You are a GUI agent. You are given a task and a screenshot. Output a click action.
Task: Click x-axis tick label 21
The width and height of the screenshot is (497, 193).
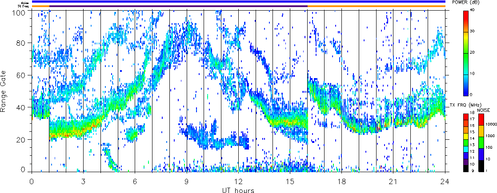coord(393,181)
